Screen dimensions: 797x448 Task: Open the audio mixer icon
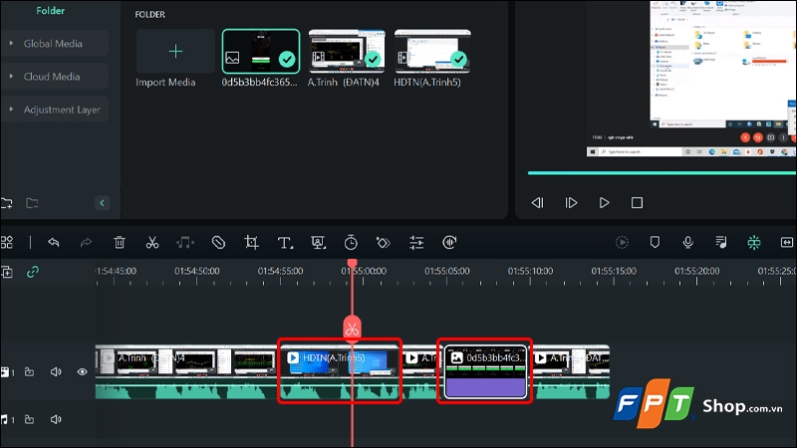click(720, 243)
